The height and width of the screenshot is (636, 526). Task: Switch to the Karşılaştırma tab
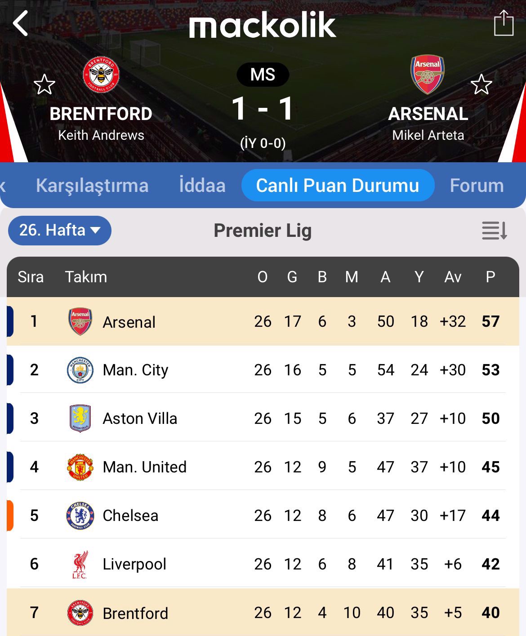92,186
